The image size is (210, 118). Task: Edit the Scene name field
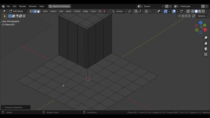coord(152,6)
